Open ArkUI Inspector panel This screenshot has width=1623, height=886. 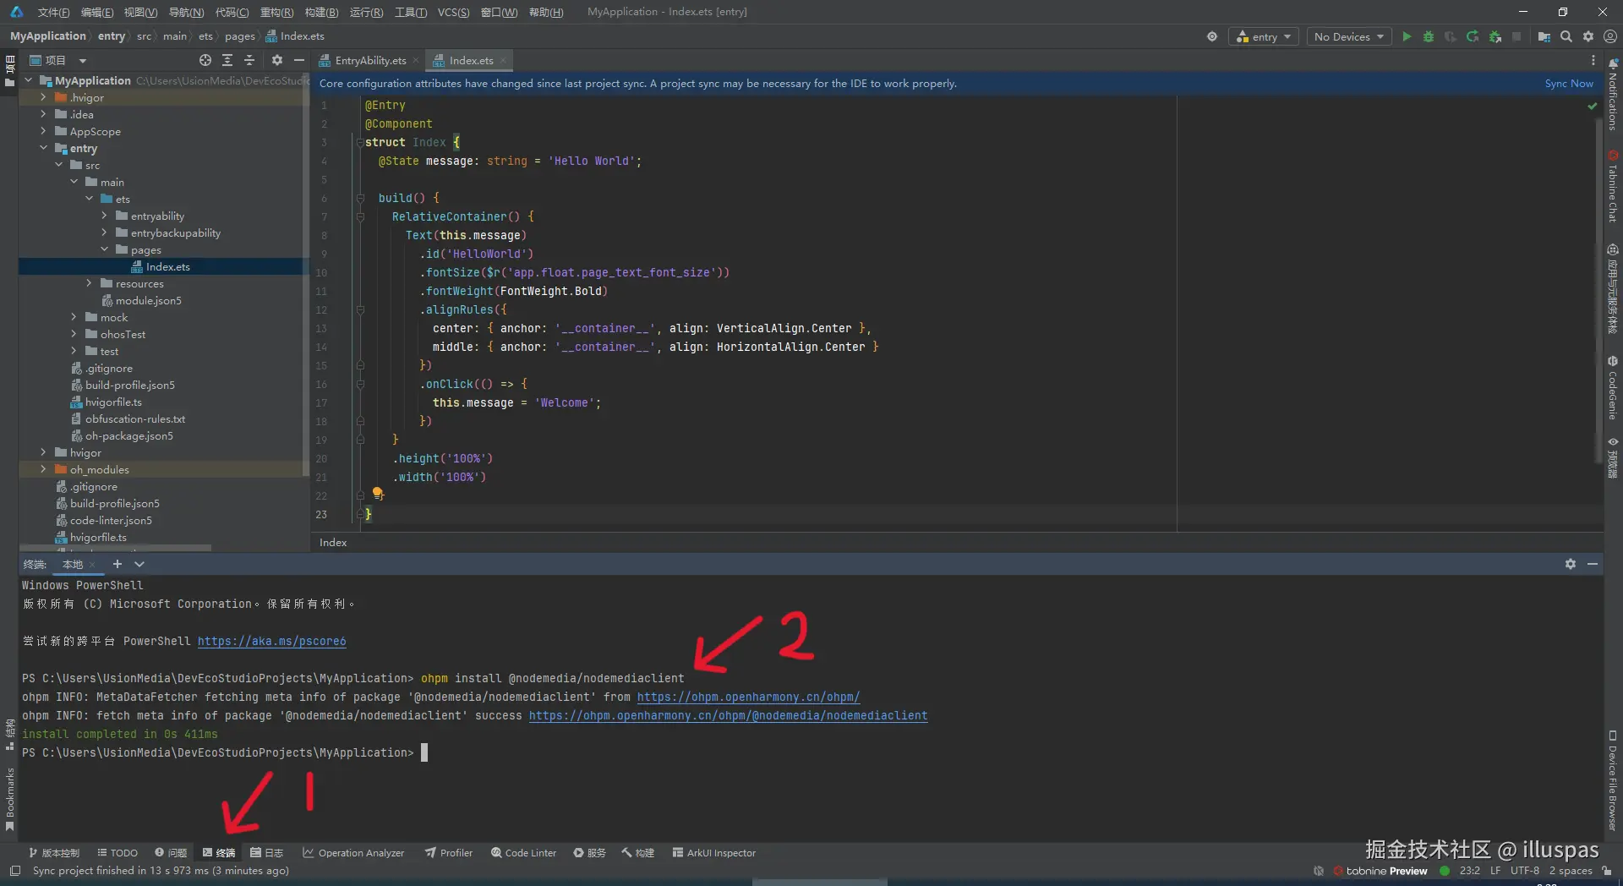click(x=714, y=852)
